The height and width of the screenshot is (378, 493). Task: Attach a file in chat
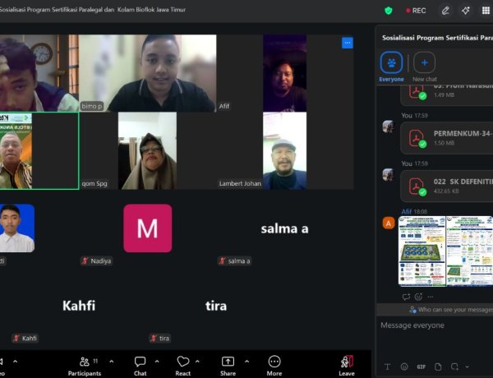438,366
